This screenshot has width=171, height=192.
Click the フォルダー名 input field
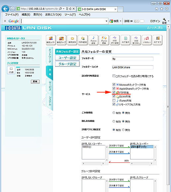[x=133, y=59]
